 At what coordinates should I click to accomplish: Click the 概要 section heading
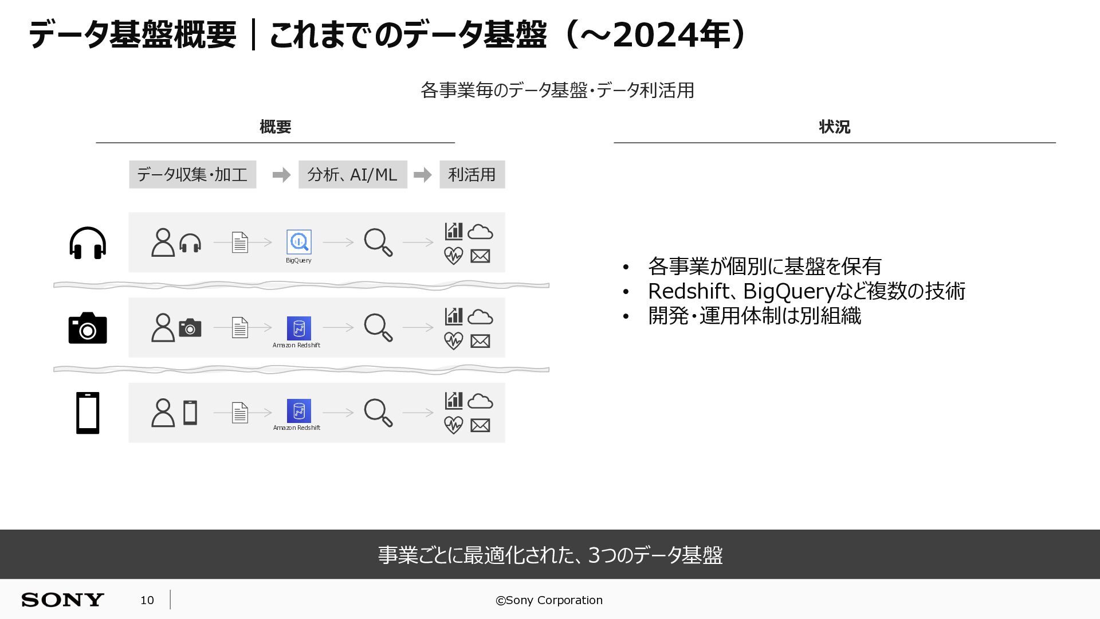[x=276, y=127]
